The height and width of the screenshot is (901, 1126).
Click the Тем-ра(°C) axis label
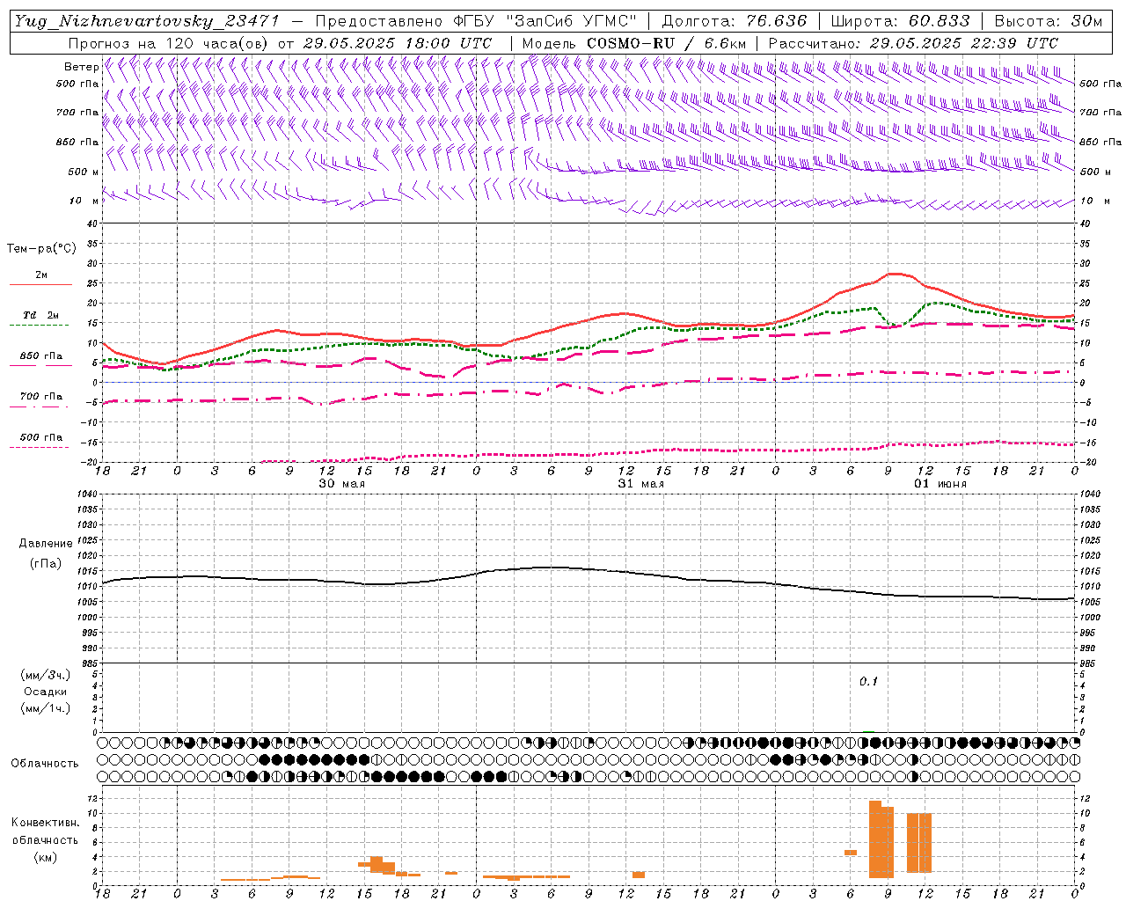tap(42, 248)
